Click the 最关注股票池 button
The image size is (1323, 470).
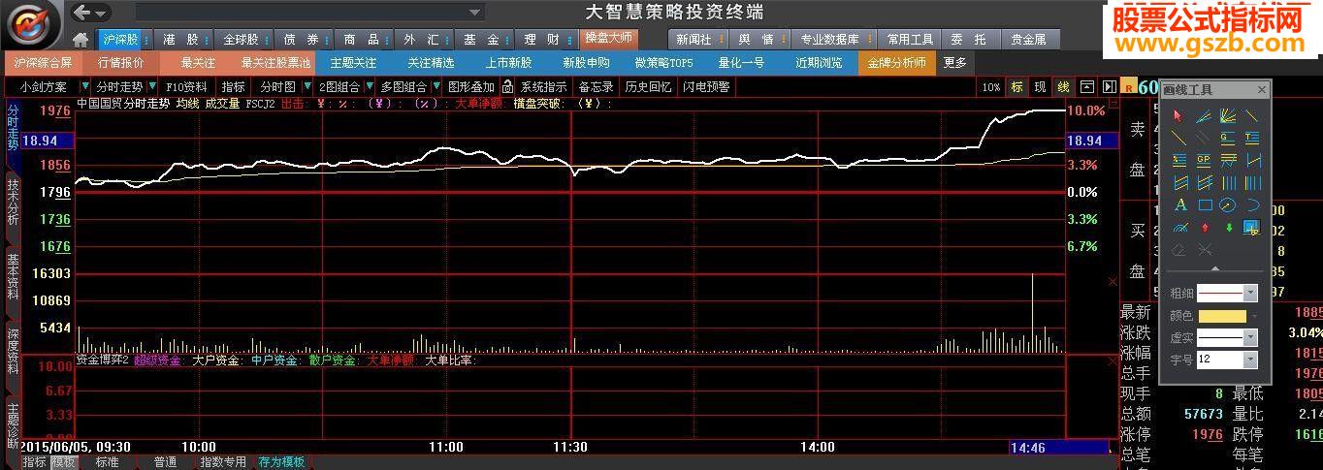click(275, 62)
